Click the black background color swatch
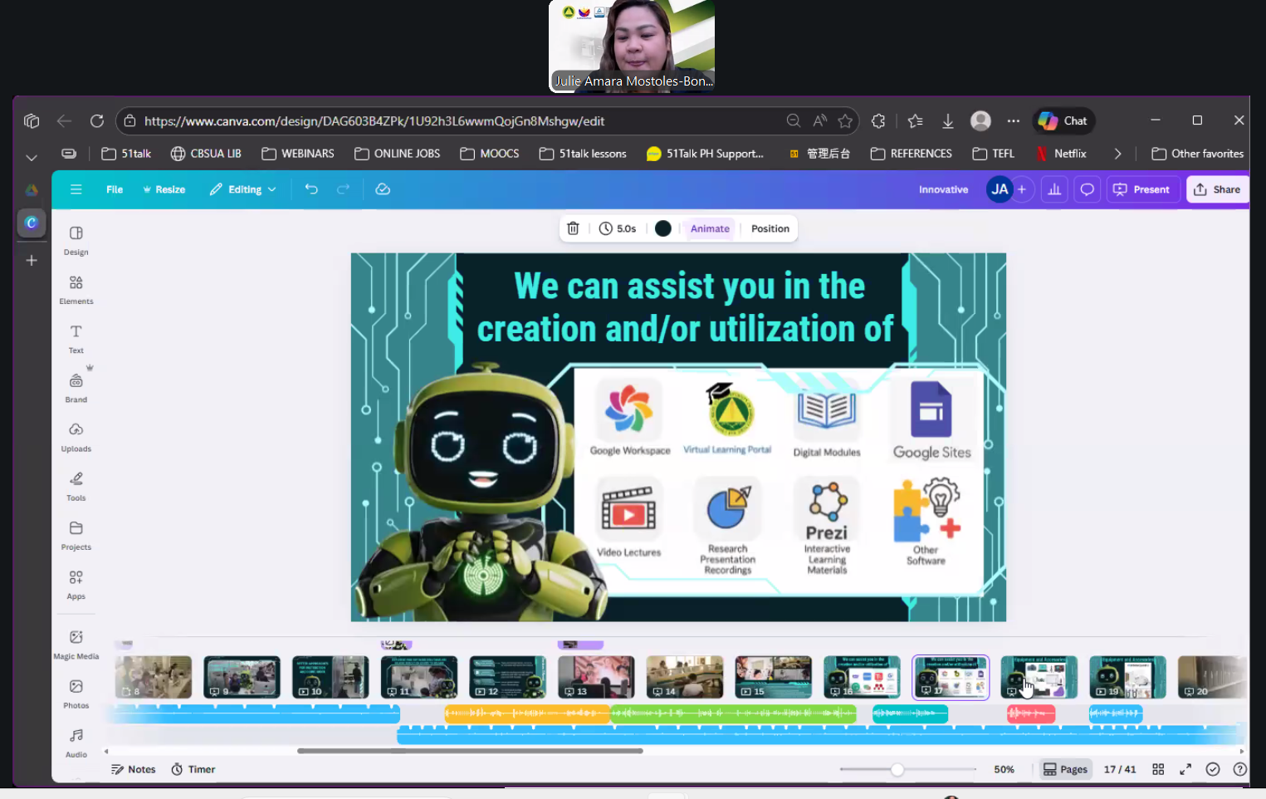 [x=662, y=228]
